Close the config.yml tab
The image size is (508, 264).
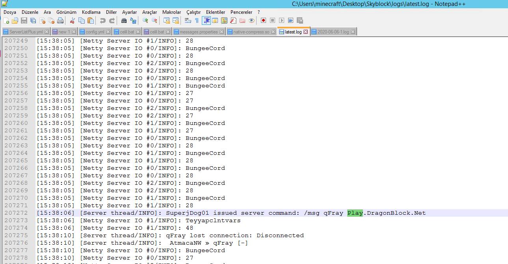click(108, 32)
